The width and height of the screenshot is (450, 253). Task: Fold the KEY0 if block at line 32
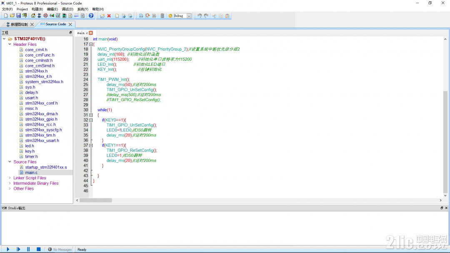click(x=91, y=120)
